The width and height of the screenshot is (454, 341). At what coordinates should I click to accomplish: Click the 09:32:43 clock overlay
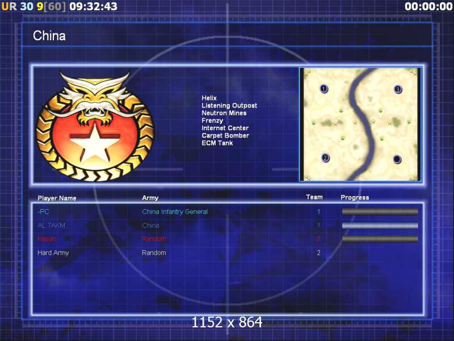[x=93, y=6]
